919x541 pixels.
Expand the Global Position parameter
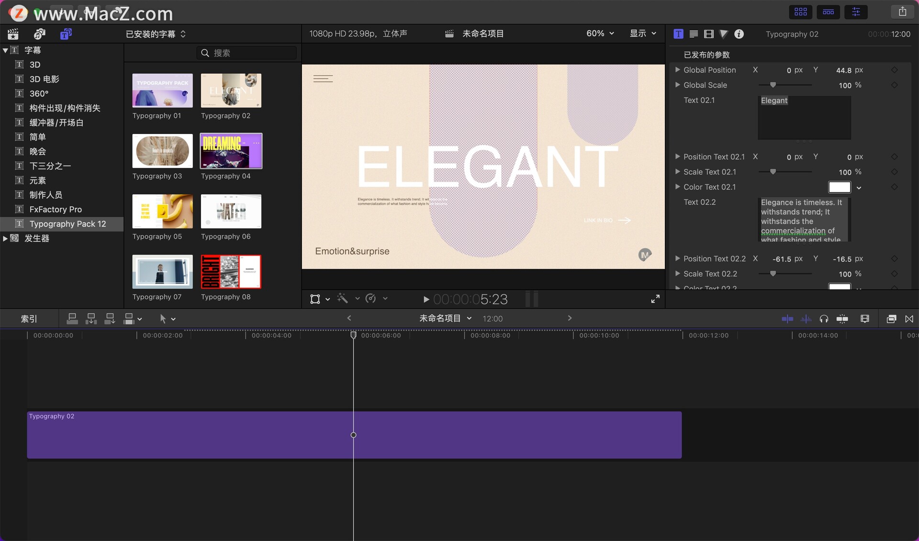(677, 70)
